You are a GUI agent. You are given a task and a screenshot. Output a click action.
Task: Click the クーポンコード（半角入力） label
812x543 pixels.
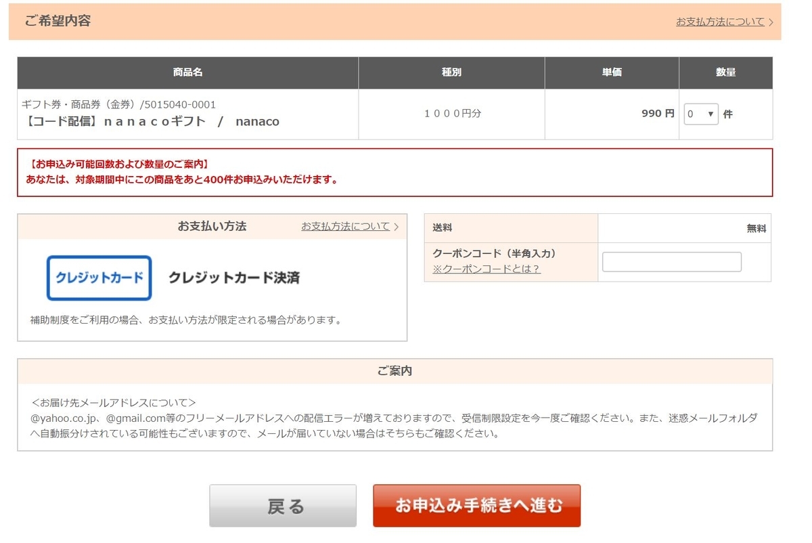pyautogui.click(x=494, y=253)
